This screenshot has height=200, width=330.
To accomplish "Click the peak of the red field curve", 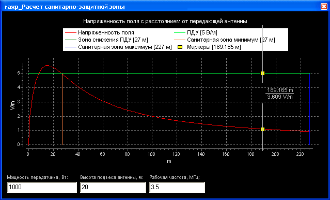I will coord(47,65).
